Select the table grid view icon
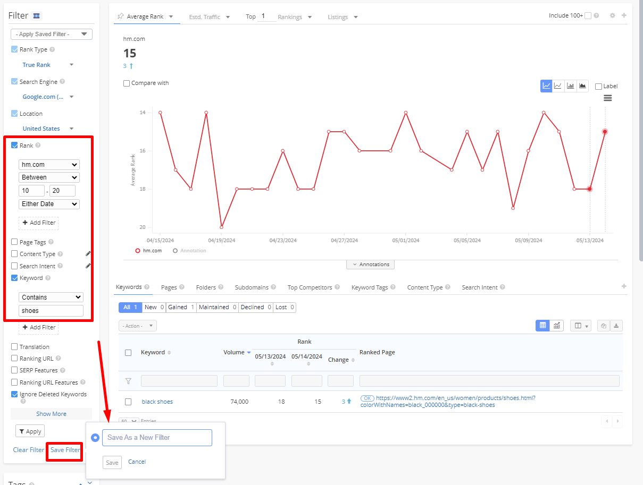Image resolution: width=643 pixels, height=485 pixels. click(x=542, y=326)
